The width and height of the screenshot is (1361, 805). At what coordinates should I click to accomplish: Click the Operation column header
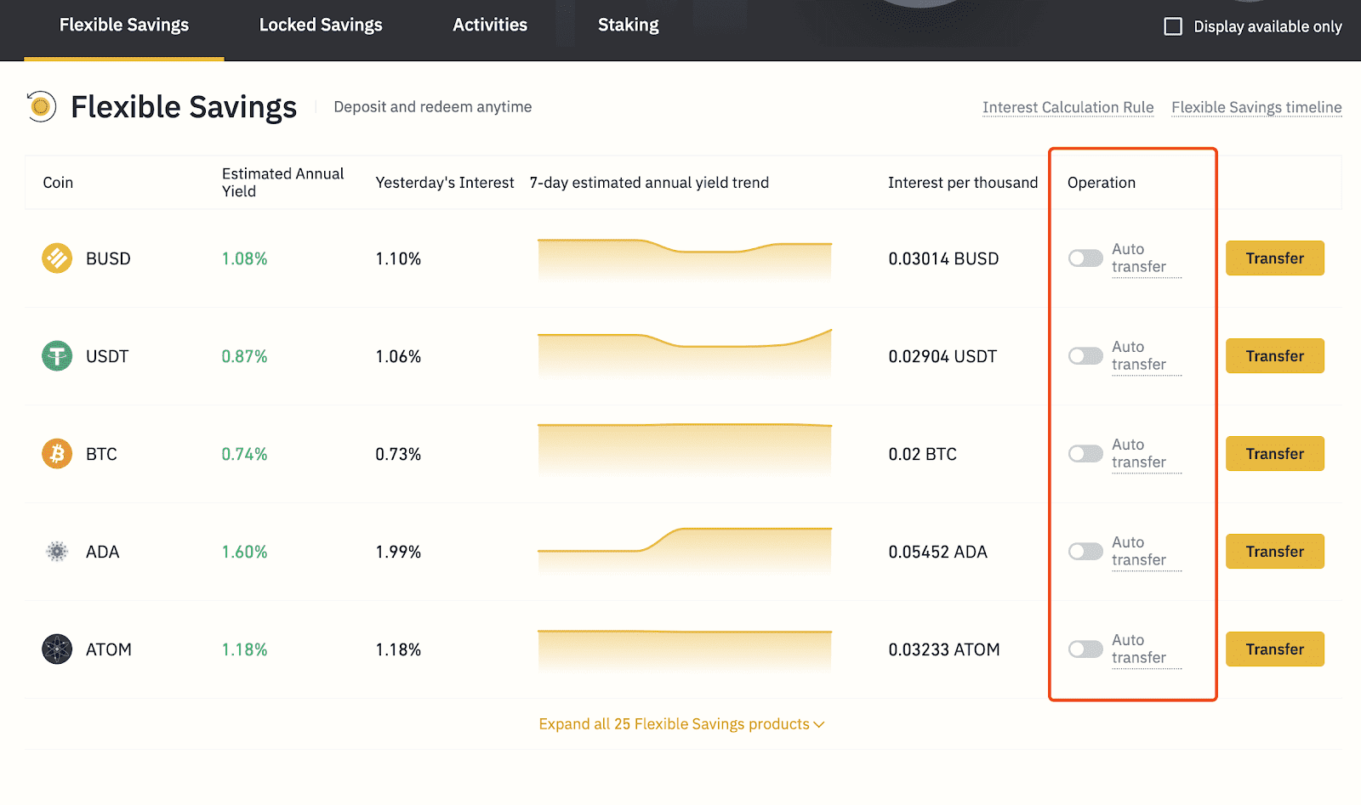(1102, 183)
